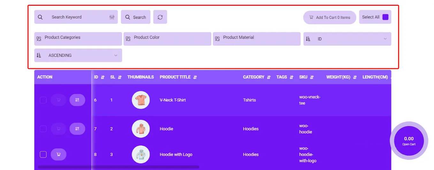Screen dimensions: 434x170
Task: Sort by Product Title column arrows
Action: (195, 77)
